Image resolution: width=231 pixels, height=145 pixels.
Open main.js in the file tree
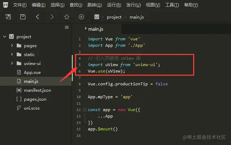coord(31,81)
